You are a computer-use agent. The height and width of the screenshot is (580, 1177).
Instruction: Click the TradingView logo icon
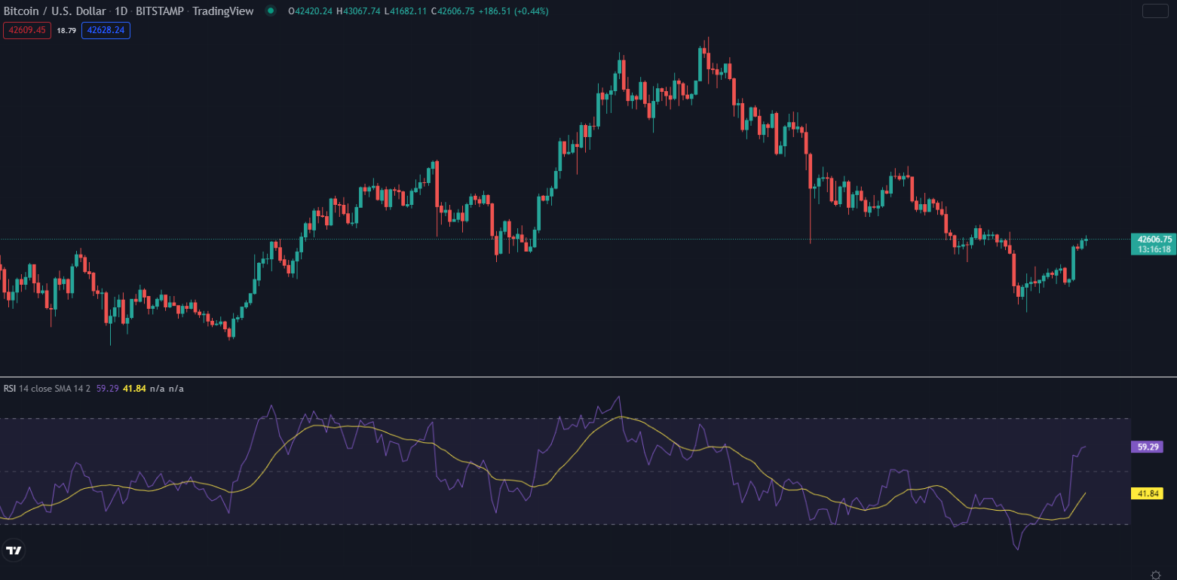click(x=14, y=551)
